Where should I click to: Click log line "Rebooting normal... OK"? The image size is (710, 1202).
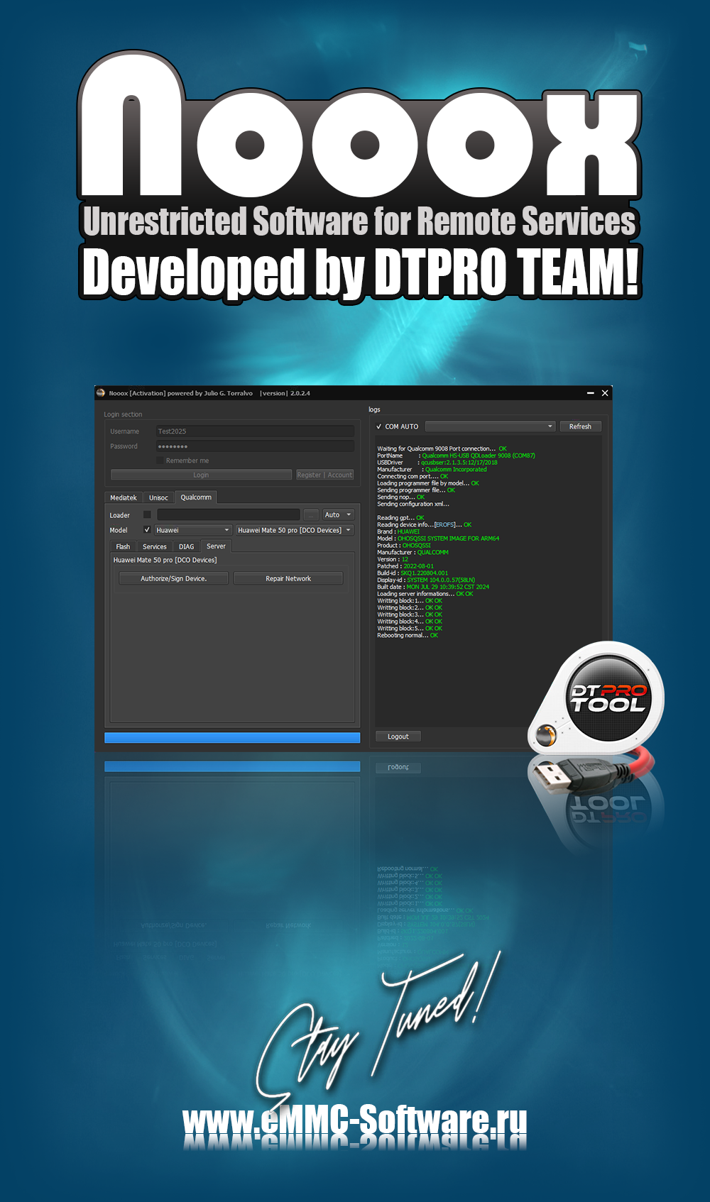(408, 635)
